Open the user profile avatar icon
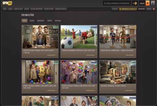 [x=153, y=3]
